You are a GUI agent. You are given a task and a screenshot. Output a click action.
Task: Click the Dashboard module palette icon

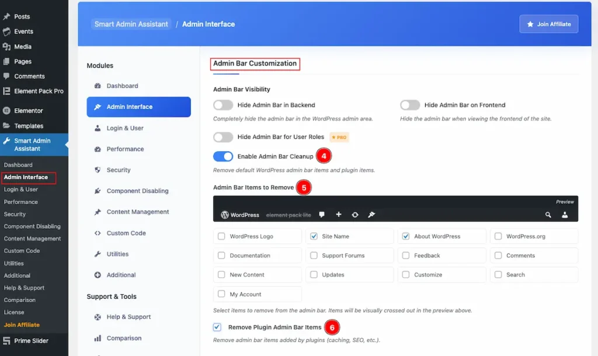(98, 86)
